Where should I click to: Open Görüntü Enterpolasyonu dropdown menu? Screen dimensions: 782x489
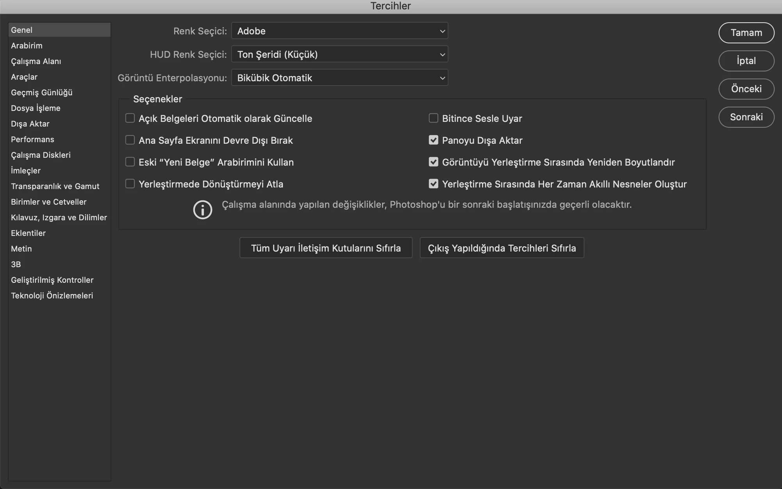(339, 78)
